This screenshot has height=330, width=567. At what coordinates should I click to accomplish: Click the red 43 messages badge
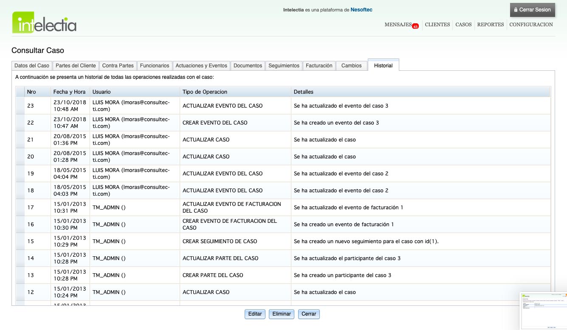click(x=415, y=26)
